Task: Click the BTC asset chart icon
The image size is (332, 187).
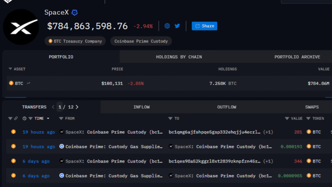Action: [x=29, y=84]
